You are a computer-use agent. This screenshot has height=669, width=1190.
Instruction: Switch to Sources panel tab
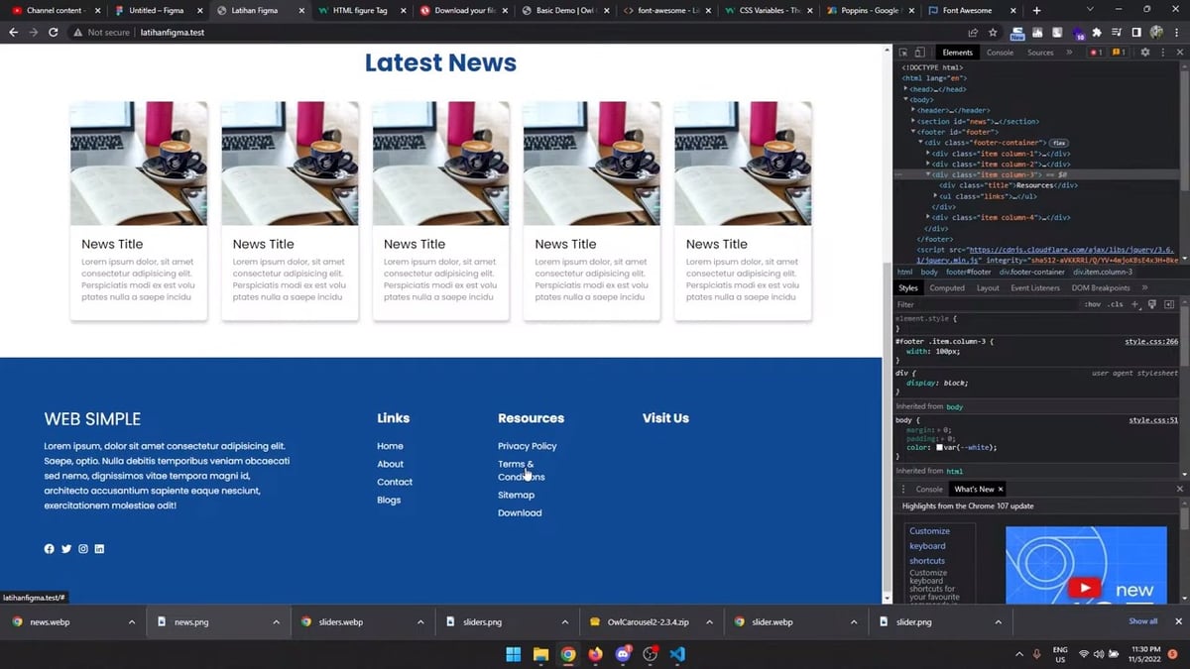(x=1040, y=53)
